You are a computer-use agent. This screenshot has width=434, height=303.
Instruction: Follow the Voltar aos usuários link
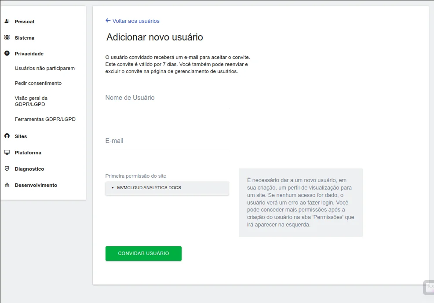pyautogui.click(x=136, y=21)
